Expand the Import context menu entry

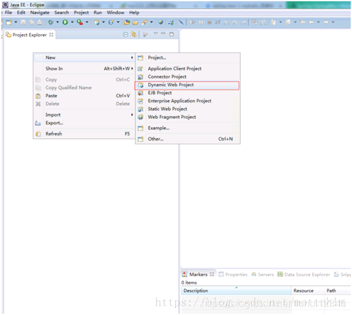coord(84,115)
